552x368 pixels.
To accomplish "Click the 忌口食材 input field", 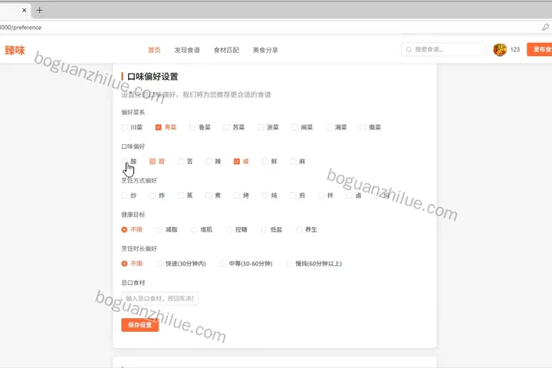I will [x=159, y=299].
